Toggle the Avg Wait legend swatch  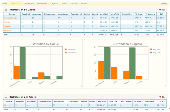click(x=151, y=49)
